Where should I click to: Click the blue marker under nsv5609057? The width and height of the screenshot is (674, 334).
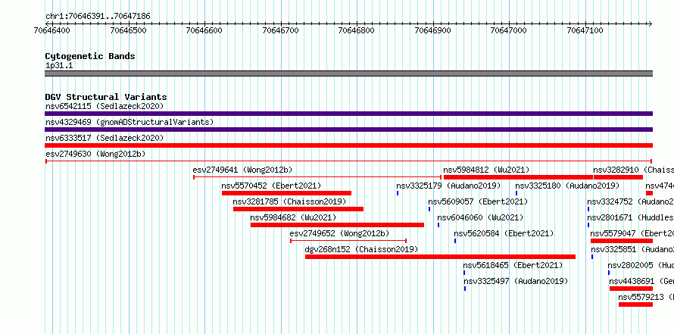pos(429,209)
